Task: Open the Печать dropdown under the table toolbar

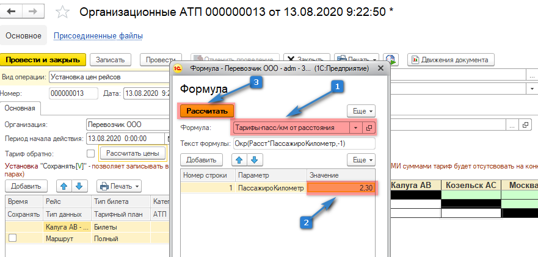Action: click(x=119, y=185)
